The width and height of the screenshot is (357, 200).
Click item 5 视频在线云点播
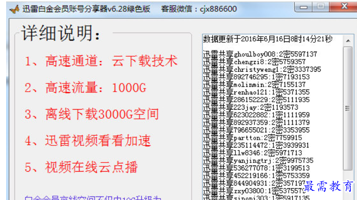point(81,167)
